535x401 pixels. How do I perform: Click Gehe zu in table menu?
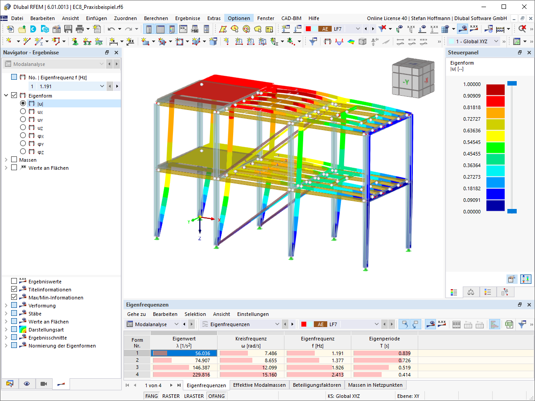coord(136,314)
